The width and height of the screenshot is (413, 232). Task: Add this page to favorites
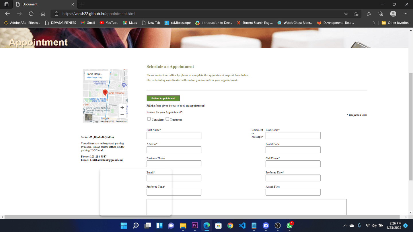pos(356,13)
